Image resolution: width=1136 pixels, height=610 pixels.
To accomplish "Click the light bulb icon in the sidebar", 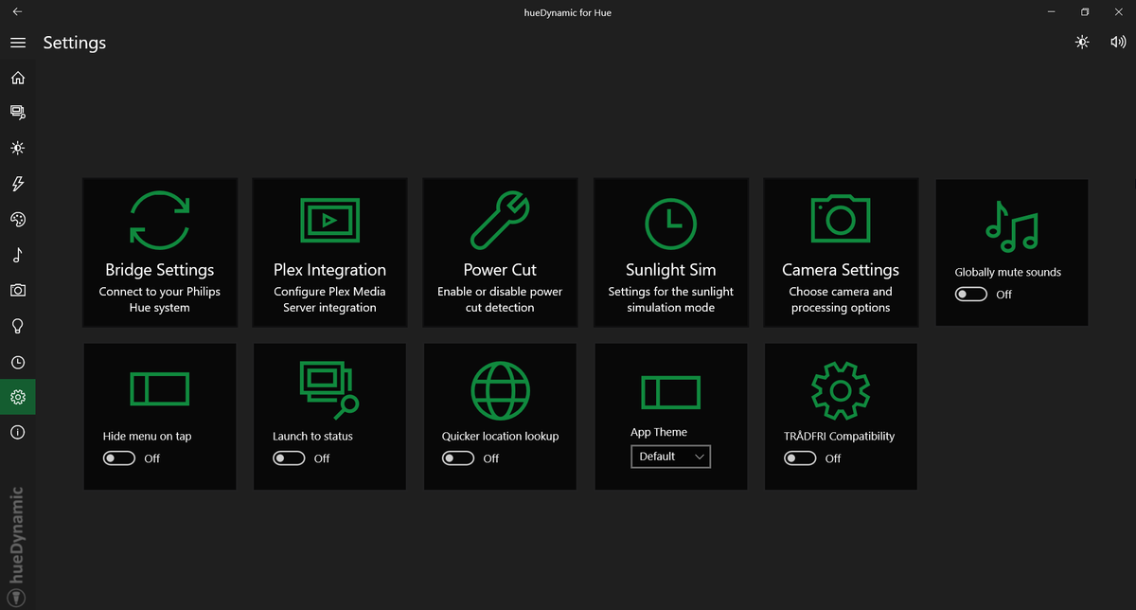I will pos(17,326).
